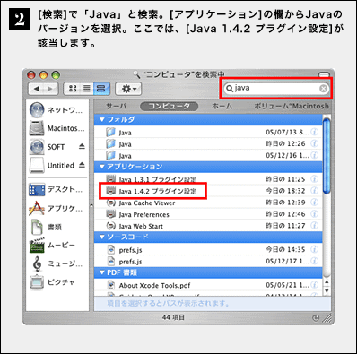The image size is (357, 354).
Task: Switch to list view in toolbar
Action: tap(87, 89)
